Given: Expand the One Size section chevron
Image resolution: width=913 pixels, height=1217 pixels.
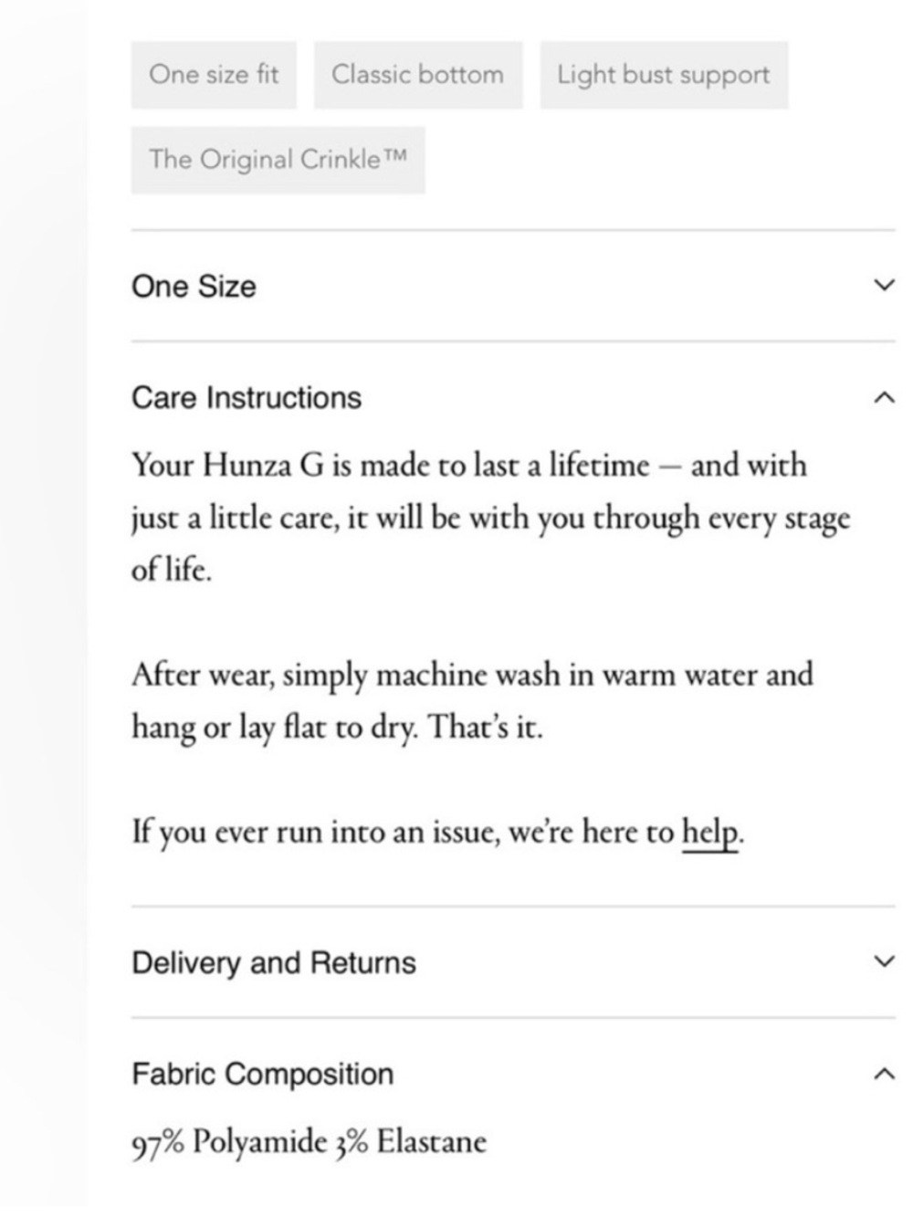Looking at the screenshot, I should pyautogui.click(x=883, y=287).
